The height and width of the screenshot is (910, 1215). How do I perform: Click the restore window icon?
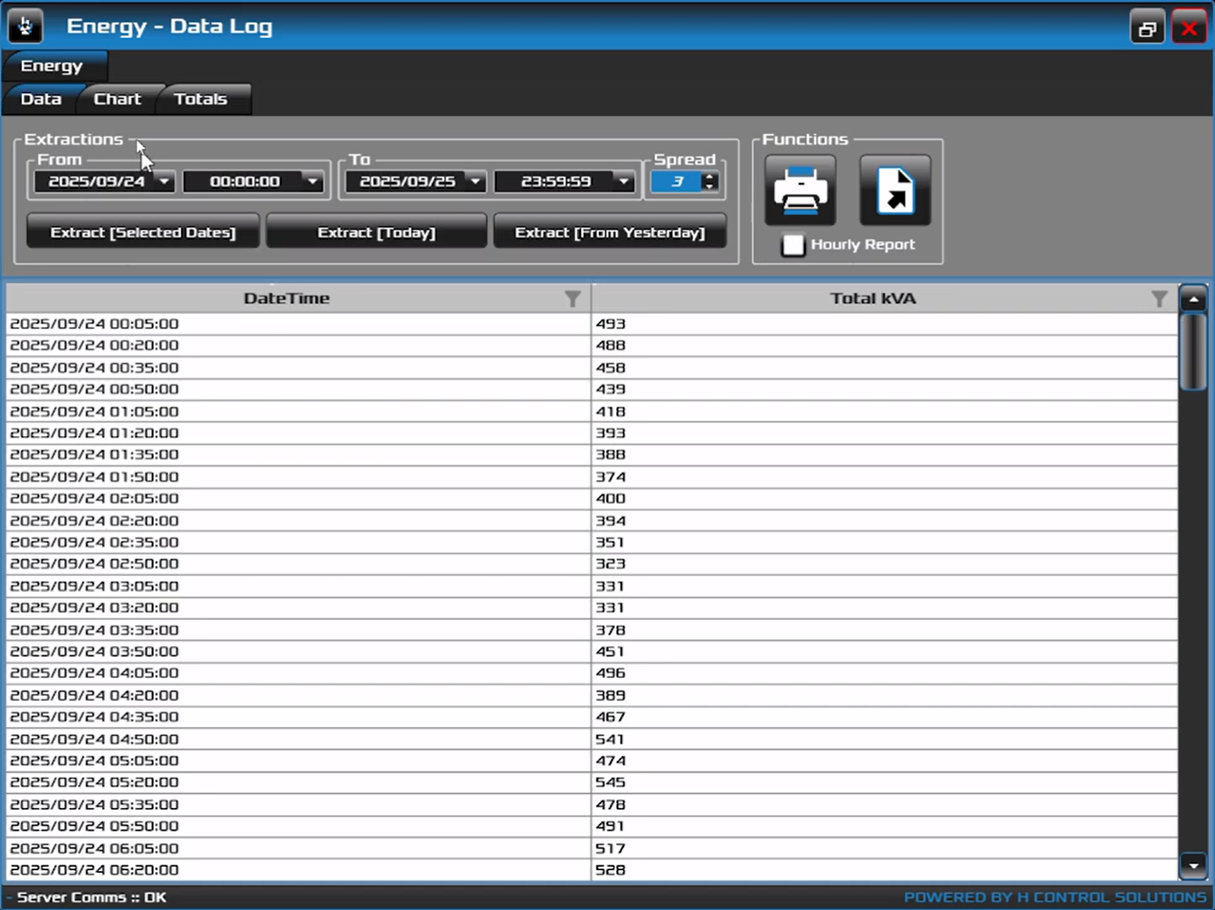click(x=1147, y=29)
